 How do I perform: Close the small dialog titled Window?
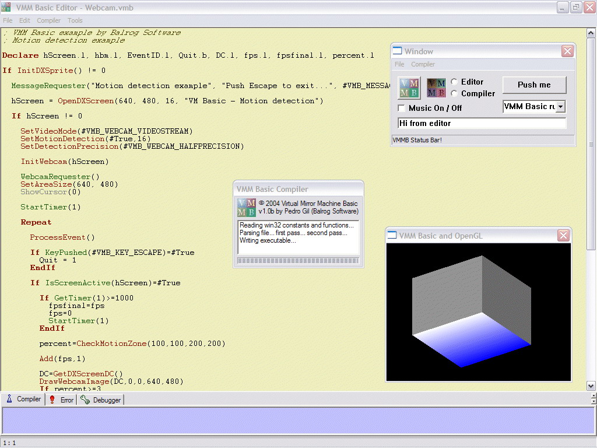(x=567, y=51)
